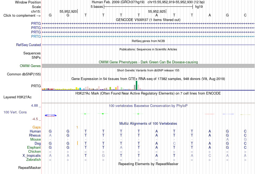255x174 pixels.
Task: Select the Chicken species label
Action: pyautogui.click(x=34, y=151)
